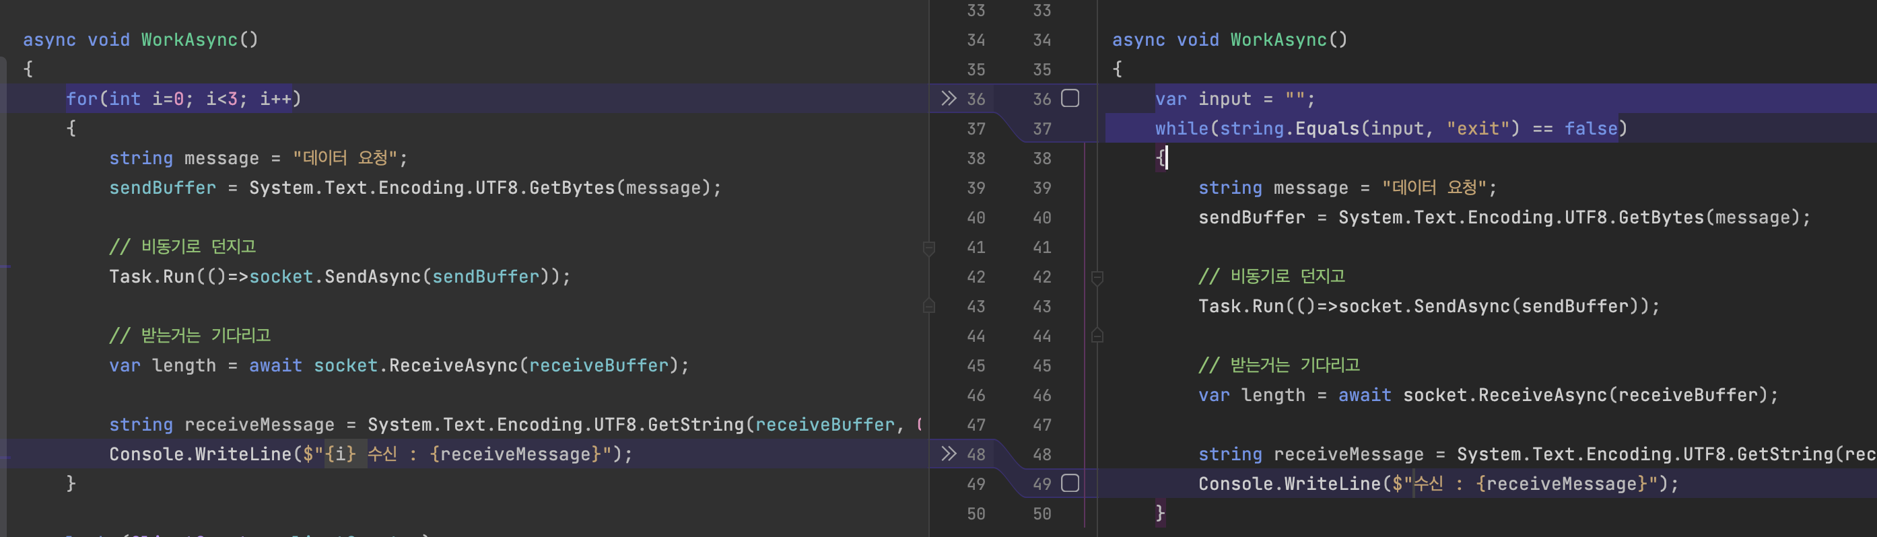Click the var length = await line in the left pane
This screenshot has width=1877, height=537.
coord(399,365)
